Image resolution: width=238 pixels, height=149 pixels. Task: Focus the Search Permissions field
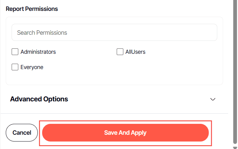point(114,33)
